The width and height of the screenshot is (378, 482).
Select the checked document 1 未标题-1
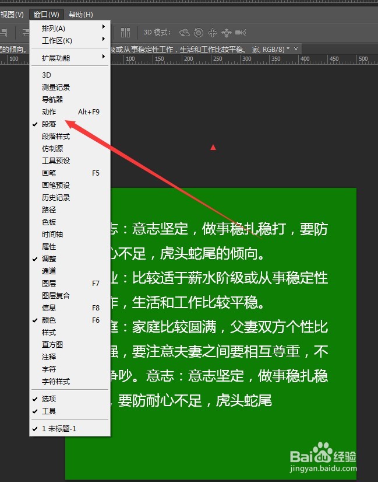point(70,428)
